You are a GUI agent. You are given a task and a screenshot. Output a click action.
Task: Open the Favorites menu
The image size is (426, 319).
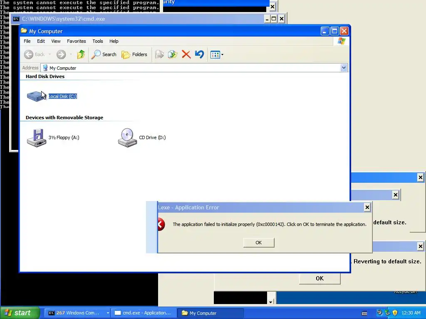pos(77,41)
